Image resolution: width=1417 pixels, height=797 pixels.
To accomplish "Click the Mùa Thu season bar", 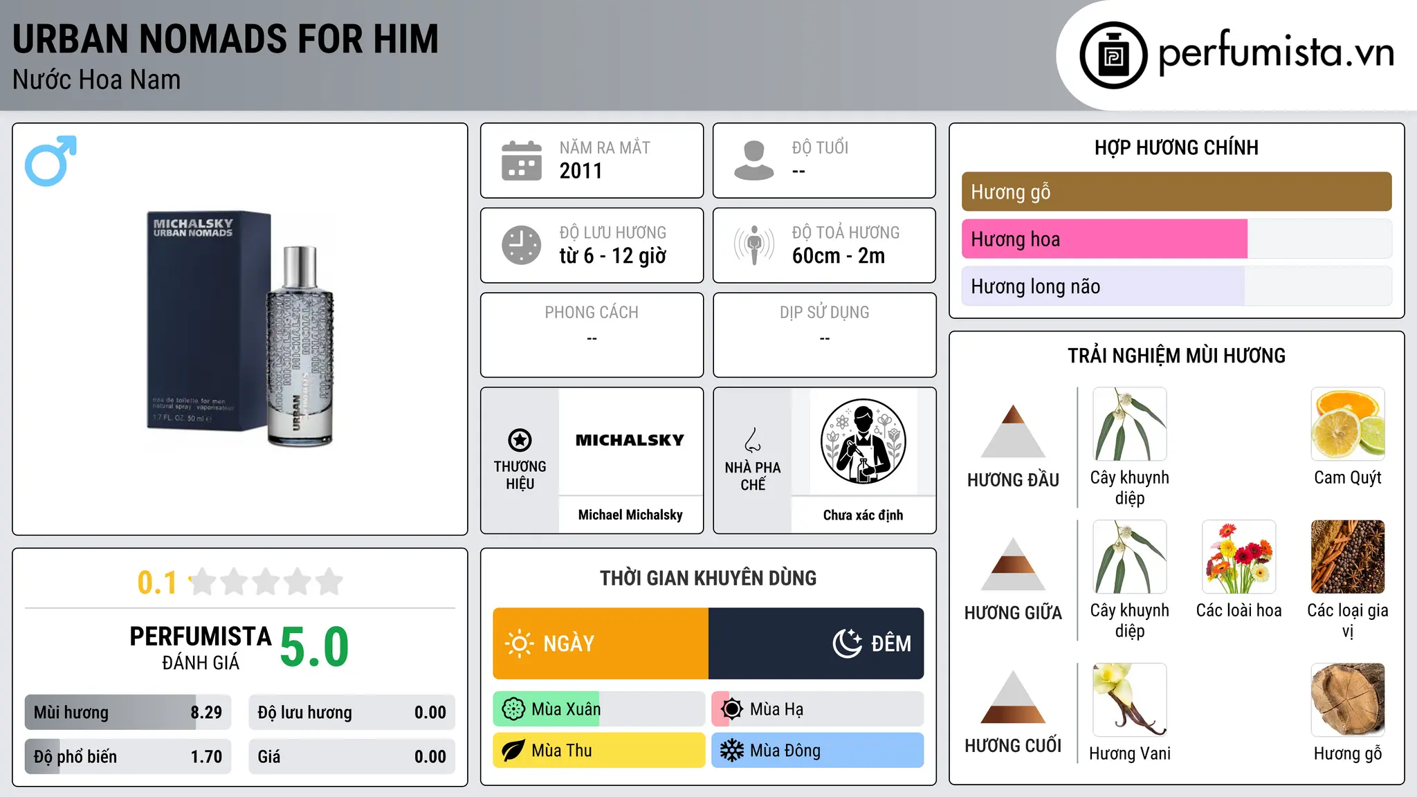I will [x=599, y=751].
